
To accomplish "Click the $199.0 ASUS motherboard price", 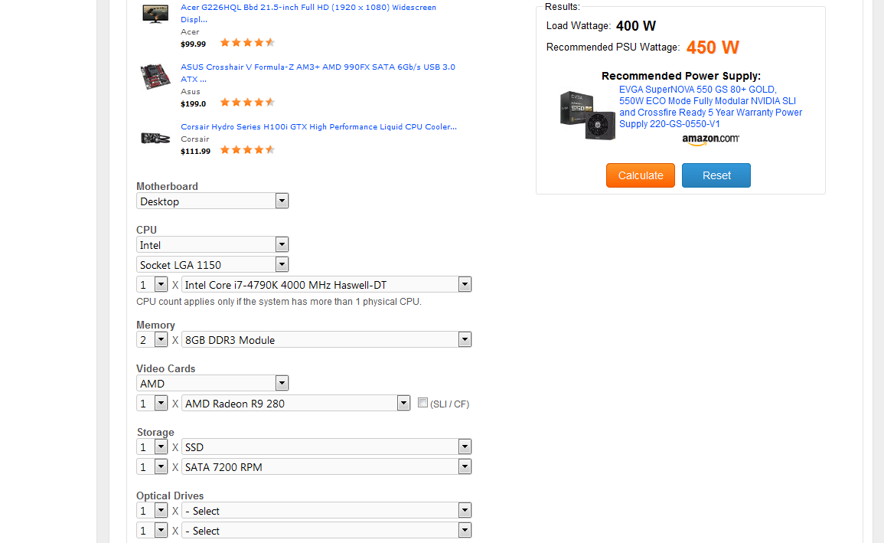I will coord(194,103).
